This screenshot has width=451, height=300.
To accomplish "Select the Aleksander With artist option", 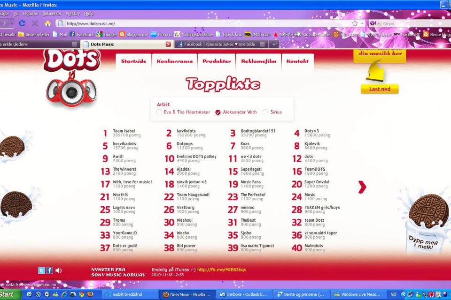I will (218, 112).
